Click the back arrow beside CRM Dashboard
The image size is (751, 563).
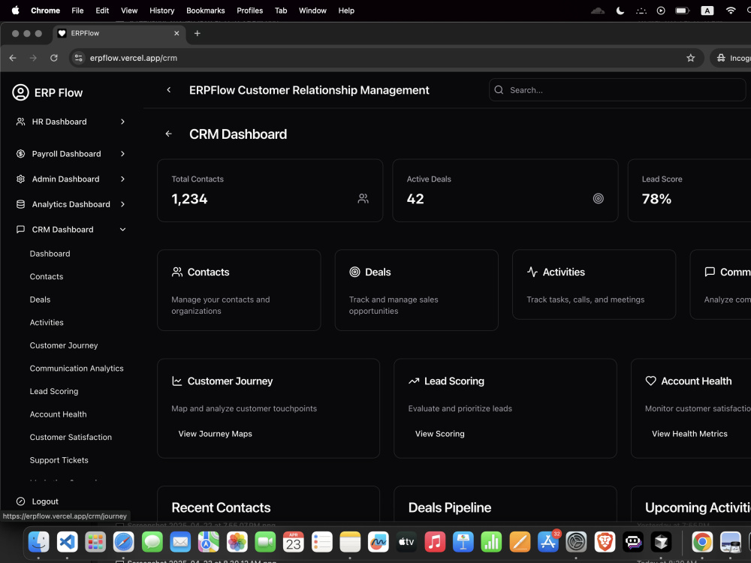(x=168, y=134)
